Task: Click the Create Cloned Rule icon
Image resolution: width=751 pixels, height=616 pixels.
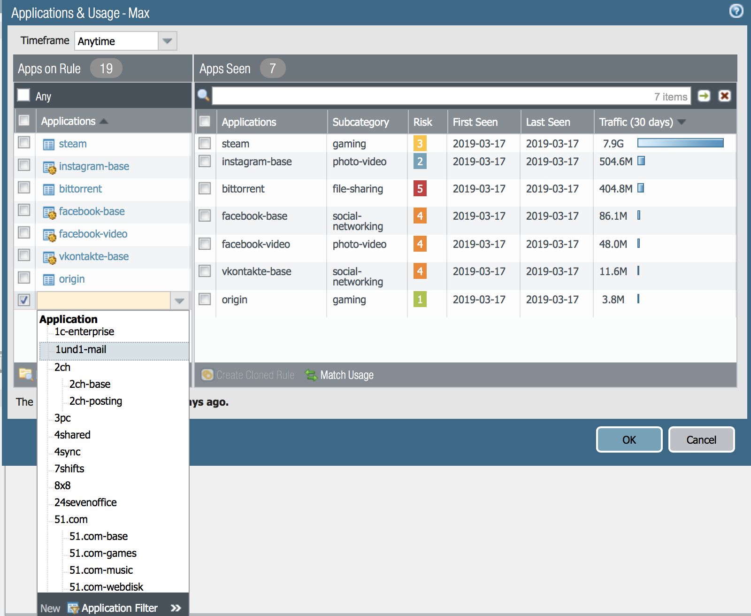Action: coord(207,375)
